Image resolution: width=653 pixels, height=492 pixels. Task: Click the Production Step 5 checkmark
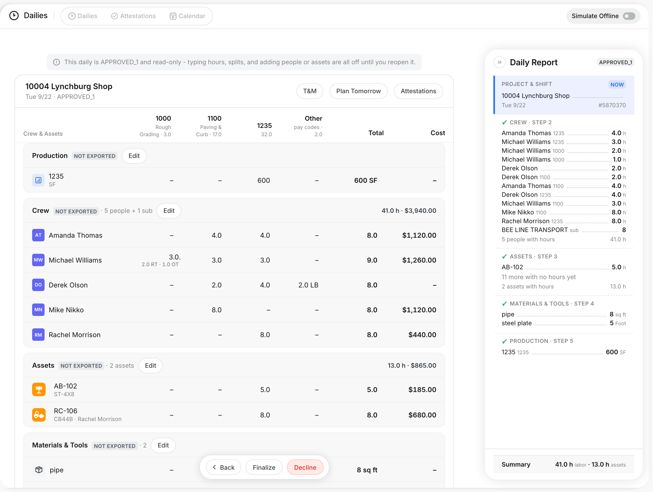(505, 341)
